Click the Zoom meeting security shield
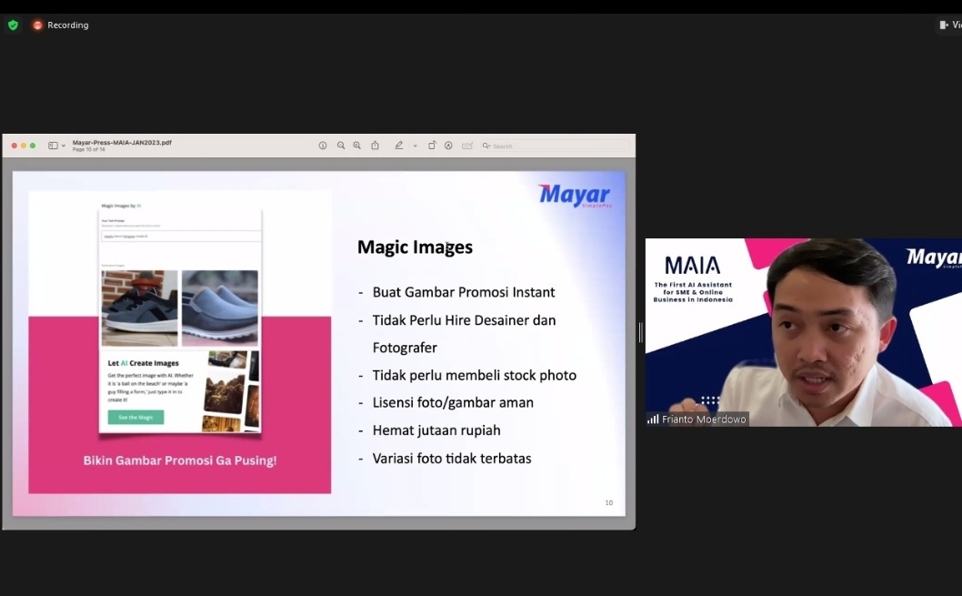This screenshot has height=596, width=962. (x=13, y=25)
